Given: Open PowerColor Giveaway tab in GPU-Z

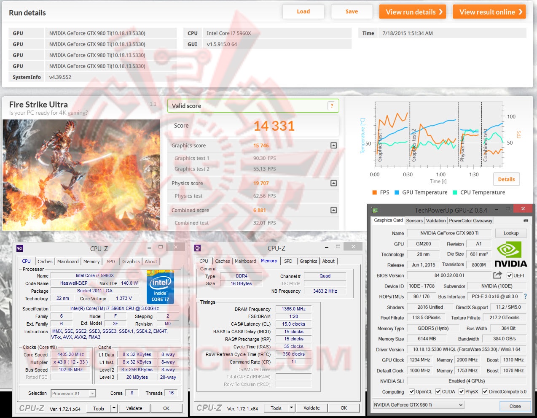Looking at the screenshot, I should 470,221.
